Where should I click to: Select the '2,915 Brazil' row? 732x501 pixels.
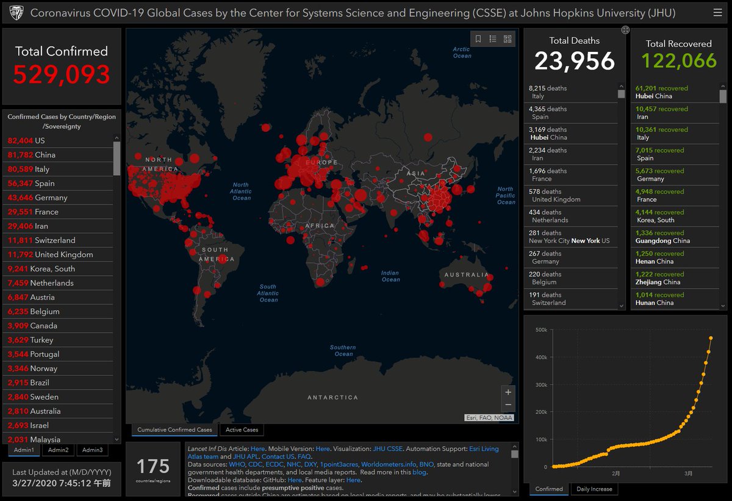[x=58, y=383]
